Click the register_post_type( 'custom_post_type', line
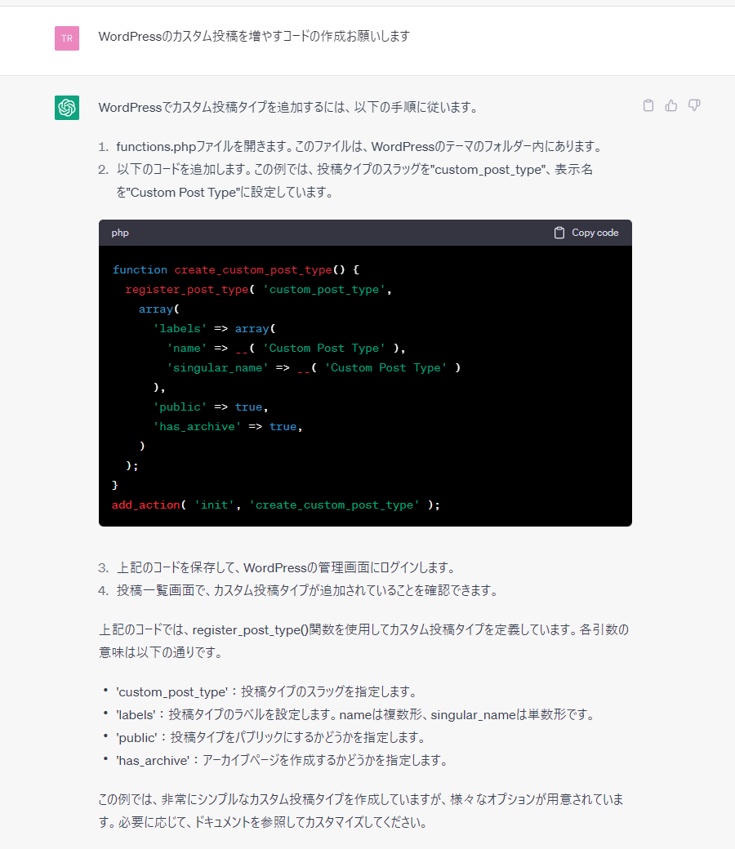This screenshot has height=849, width=735. [x=258, y=290]
